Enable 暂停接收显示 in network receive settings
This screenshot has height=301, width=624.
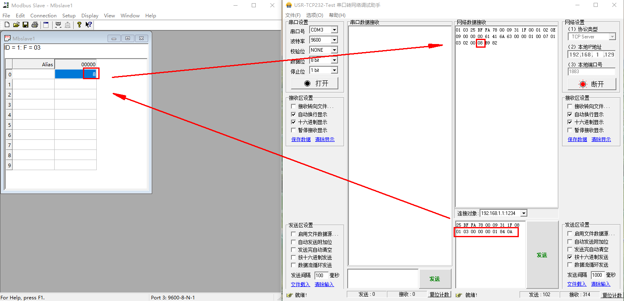point(570,130)
